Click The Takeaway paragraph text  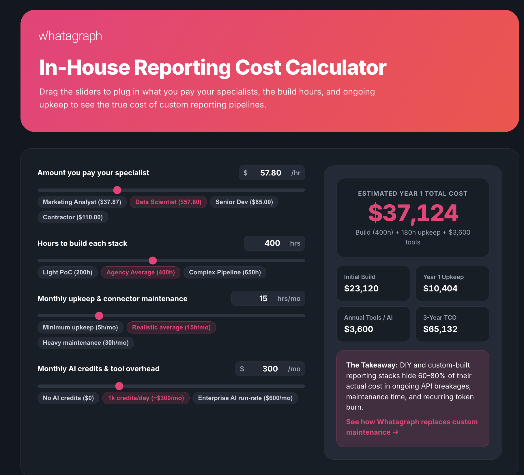point(410,386)
